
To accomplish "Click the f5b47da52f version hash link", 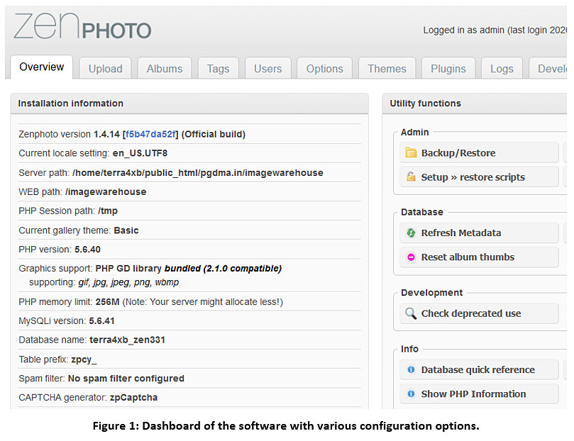I will pyautogui.click(x=150, y=134).
